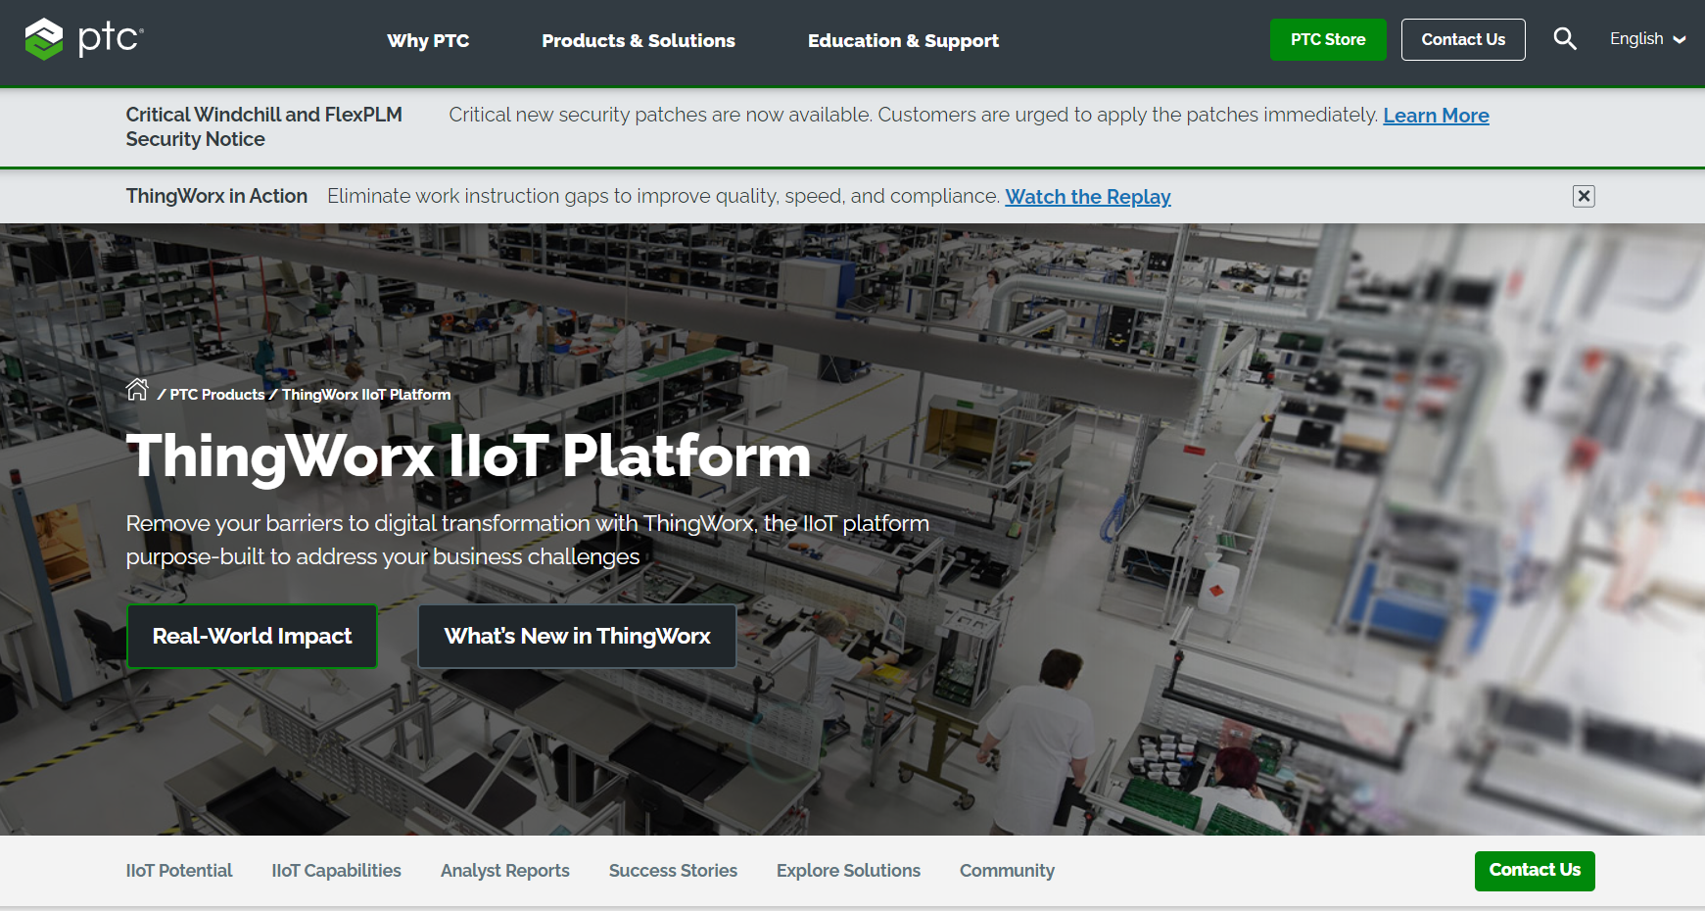Click green Contact Us in bottom bar
This screenshot has height=911, width=1705.
(x=1535, y=871)
